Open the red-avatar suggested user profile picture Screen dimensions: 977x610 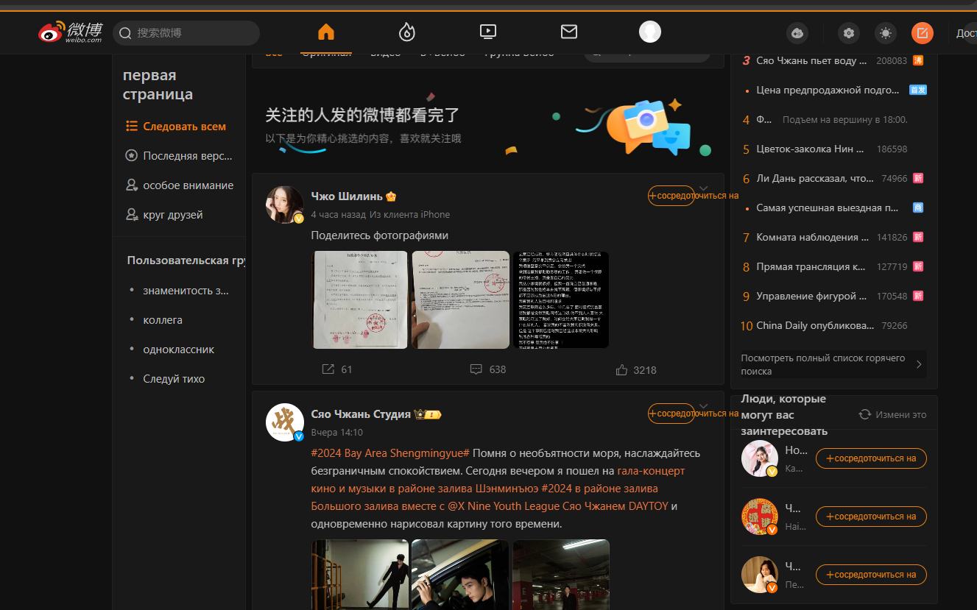pyautogui.click(x=759, y=517)
